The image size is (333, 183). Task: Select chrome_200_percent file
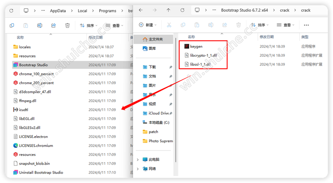click(x=33, y=83)
